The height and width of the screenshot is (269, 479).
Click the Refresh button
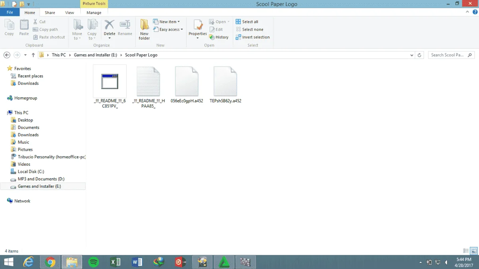coord(419,55)
